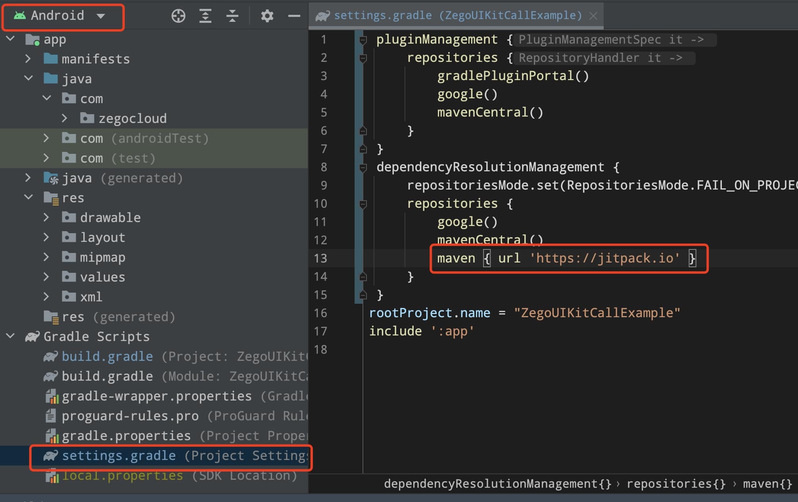798x502 pixels.
Task: Expand the zegocloud package
Action: tap(65, 118)
